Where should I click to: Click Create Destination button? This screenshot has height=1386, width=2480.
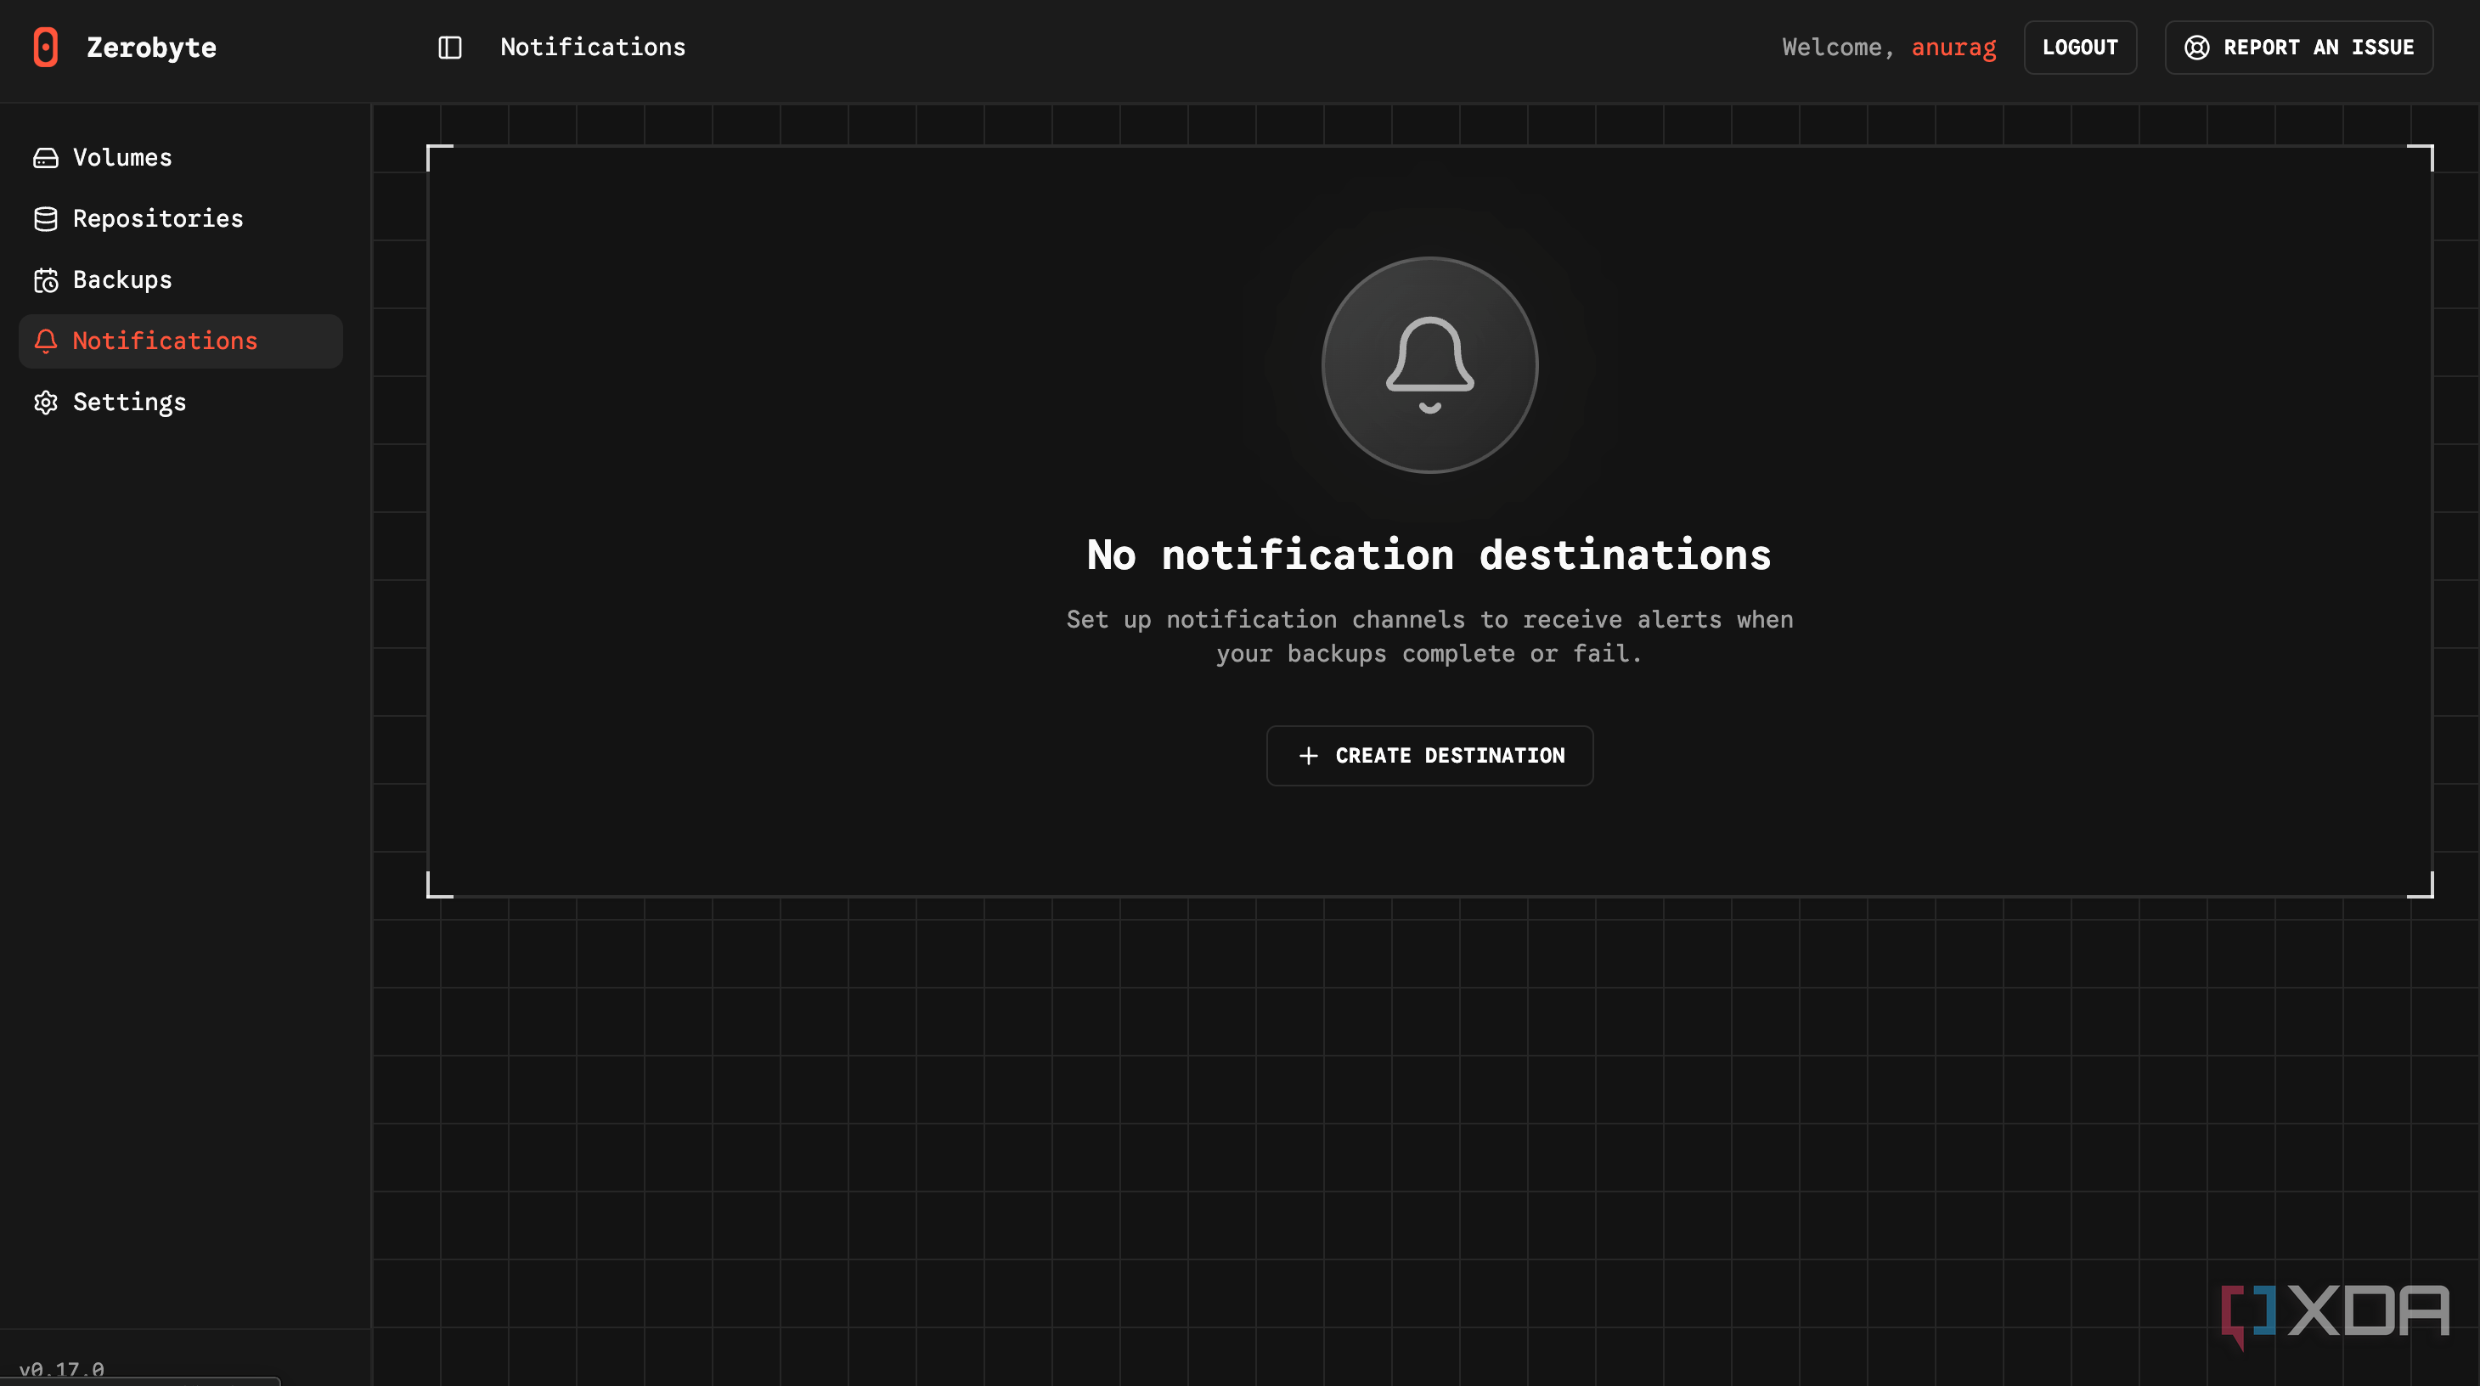pyautogui.click(x=1429, y=756)
